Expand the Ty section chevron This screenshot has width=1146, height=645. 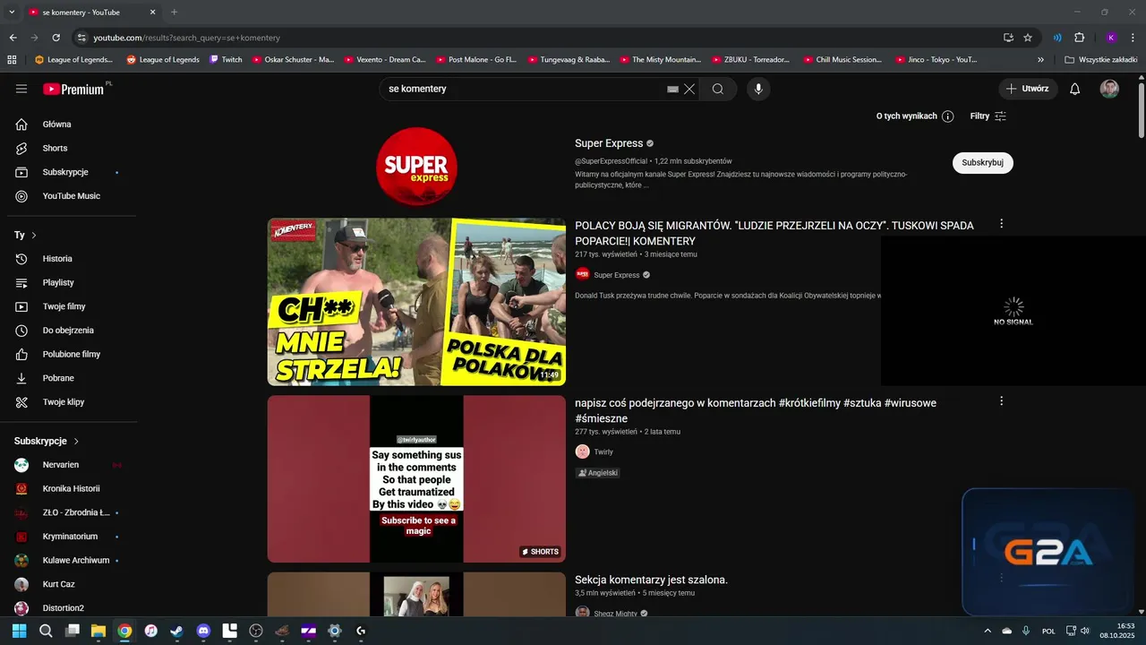coord(34,235)
